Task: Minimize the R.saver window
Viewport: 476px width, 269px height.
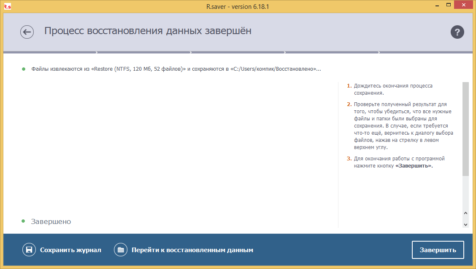Action: click(437, 5)
